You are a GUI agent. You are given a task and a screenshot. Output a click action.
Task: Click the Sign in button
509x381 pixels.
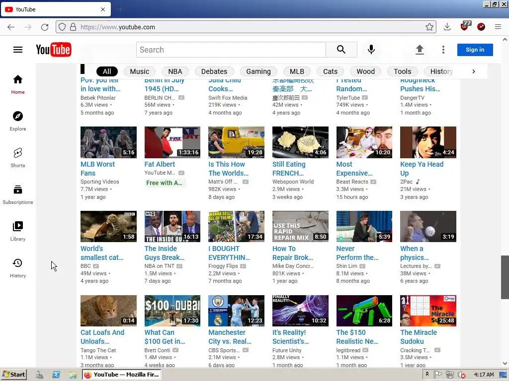475,50
